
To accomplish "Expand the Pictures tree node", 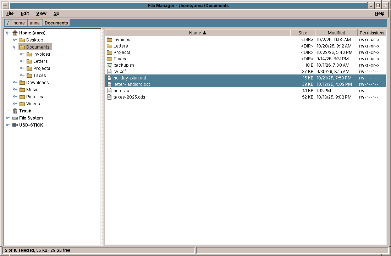I will 15,97.
